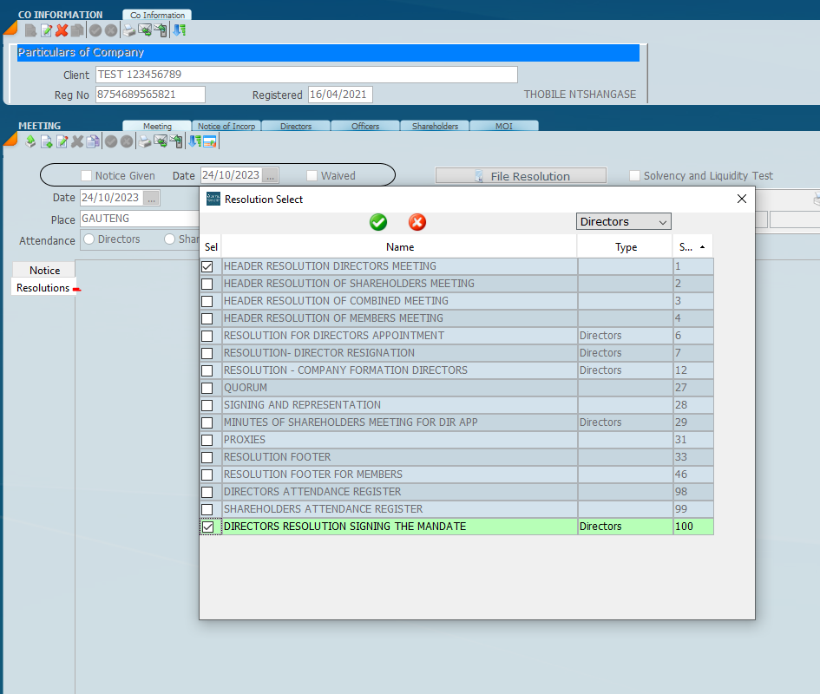Click the grey accept checkmark in Meeting toolbar

click(111, 141)
